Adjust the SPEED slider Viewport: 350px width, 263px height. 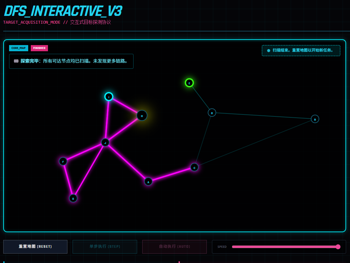286,247
